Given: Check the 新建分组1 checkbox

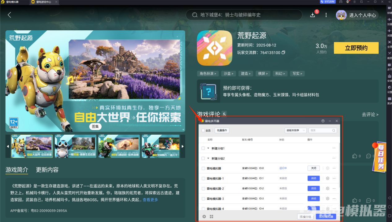Looking at the screenshot, I should click(203, 148).
